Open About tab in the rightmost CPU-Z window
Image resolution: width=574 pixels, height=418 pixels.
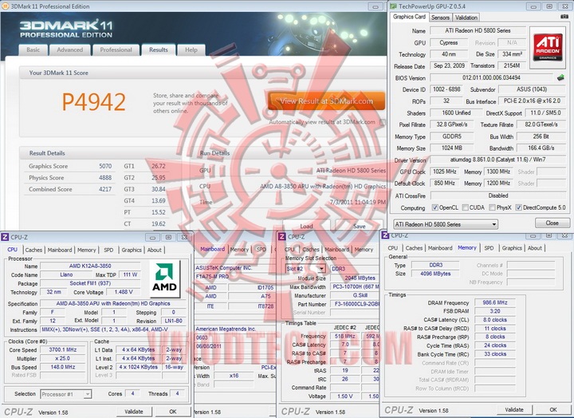[x=534, y=248]
